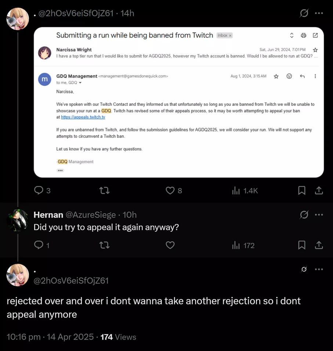The width and height of the screenshot is (333, 351).
Task: Like Hernan's reply about appealing
Action: (x=170, y=245)
